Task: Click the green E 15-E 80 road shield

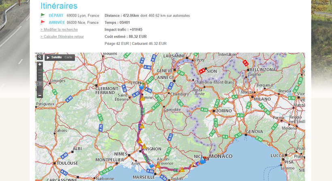Action: tap(106, 171)
